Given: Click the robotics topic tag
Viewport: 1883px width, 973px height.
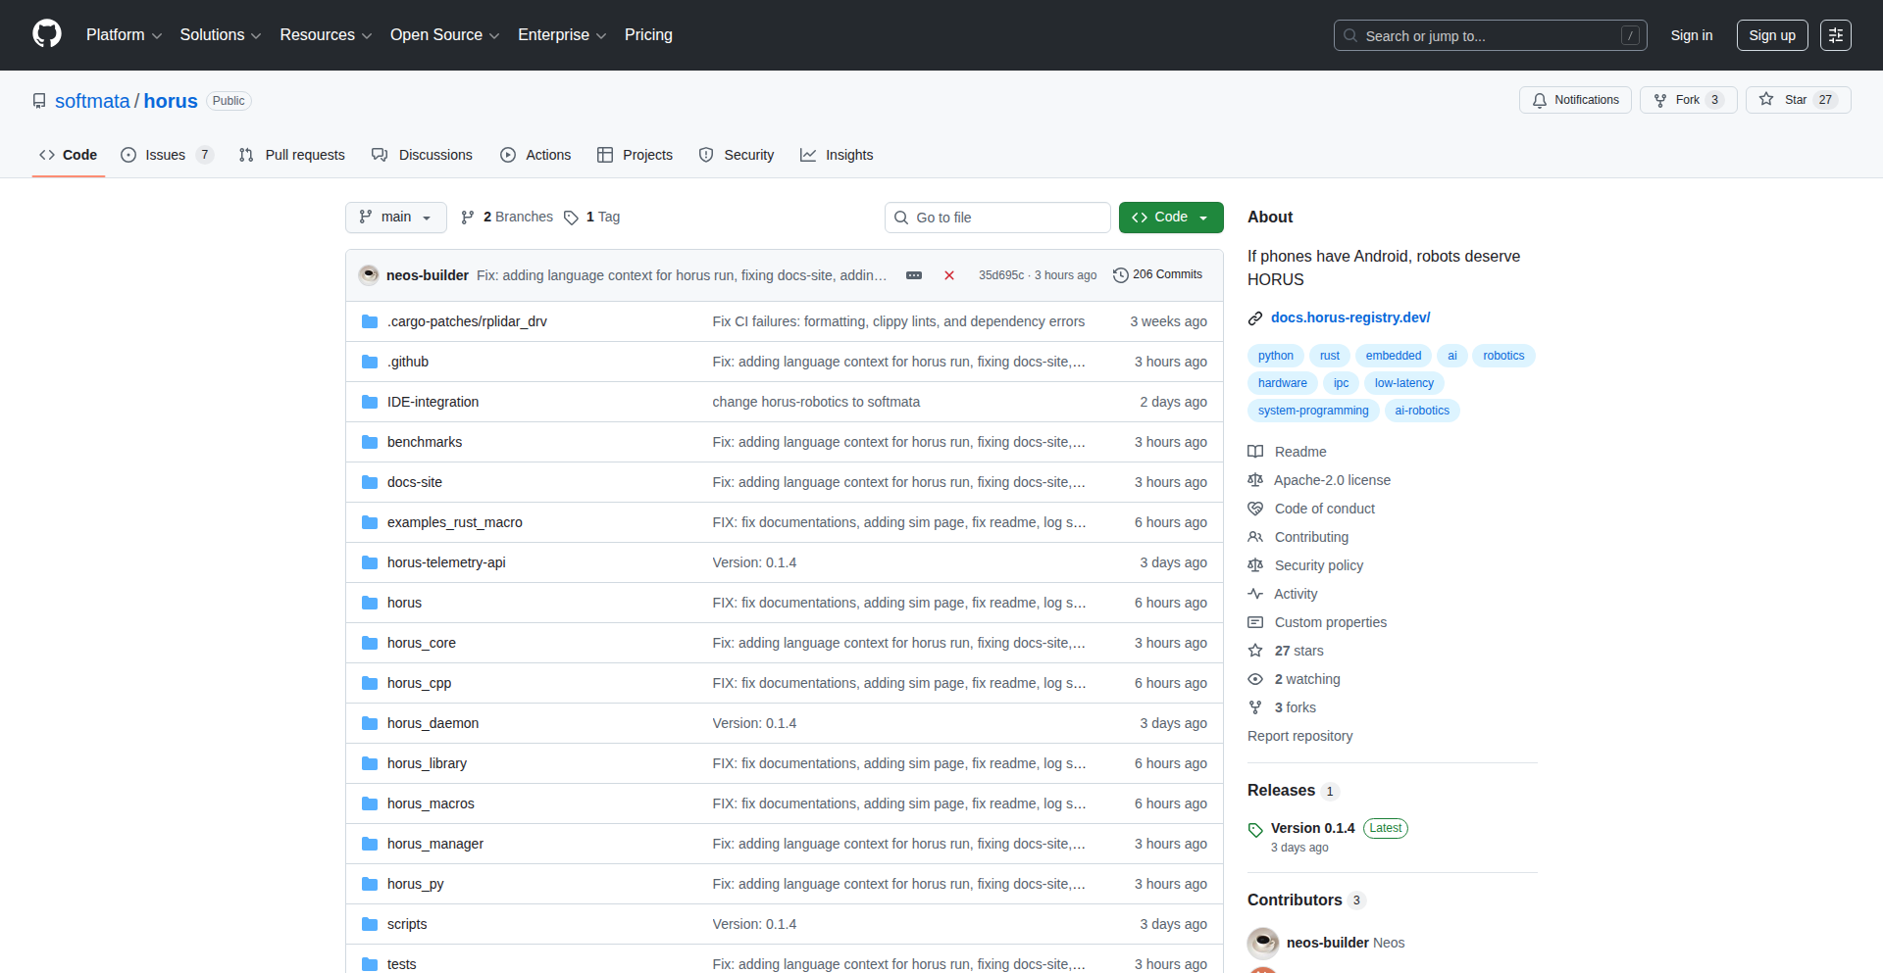Looking at the screenshot, I should pyautogui.click(x=1502, y=356).
